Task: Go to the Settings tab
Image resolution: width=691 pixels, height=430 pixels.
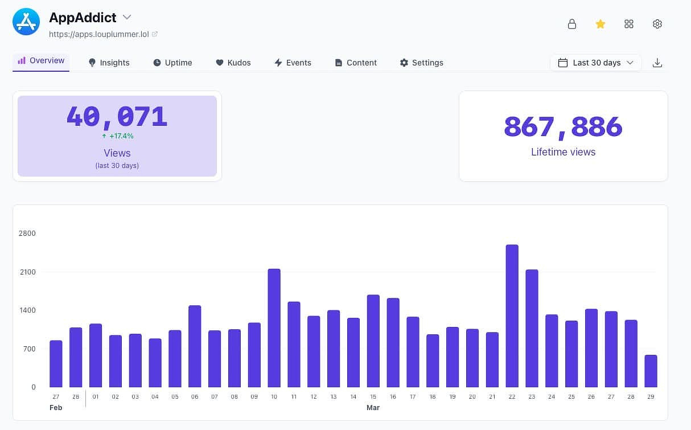Action: coord(422,63)
